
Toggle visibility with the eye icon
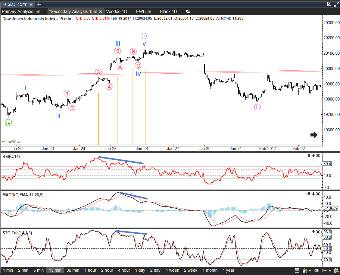click(317, 270)
